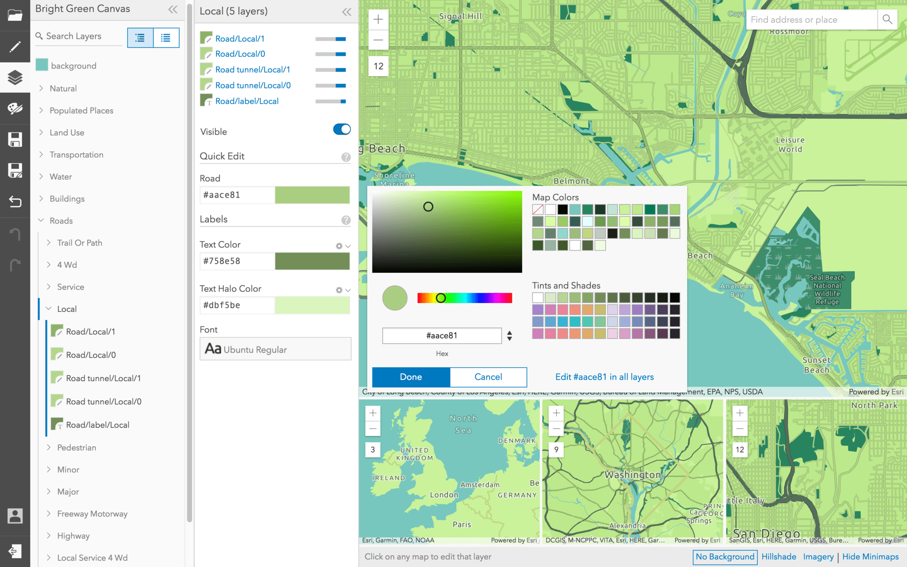Image resolution: width=907 pixels, height=567 pixels.
Task: Click the search magnifier on map
Action: (x=887, y=19)
